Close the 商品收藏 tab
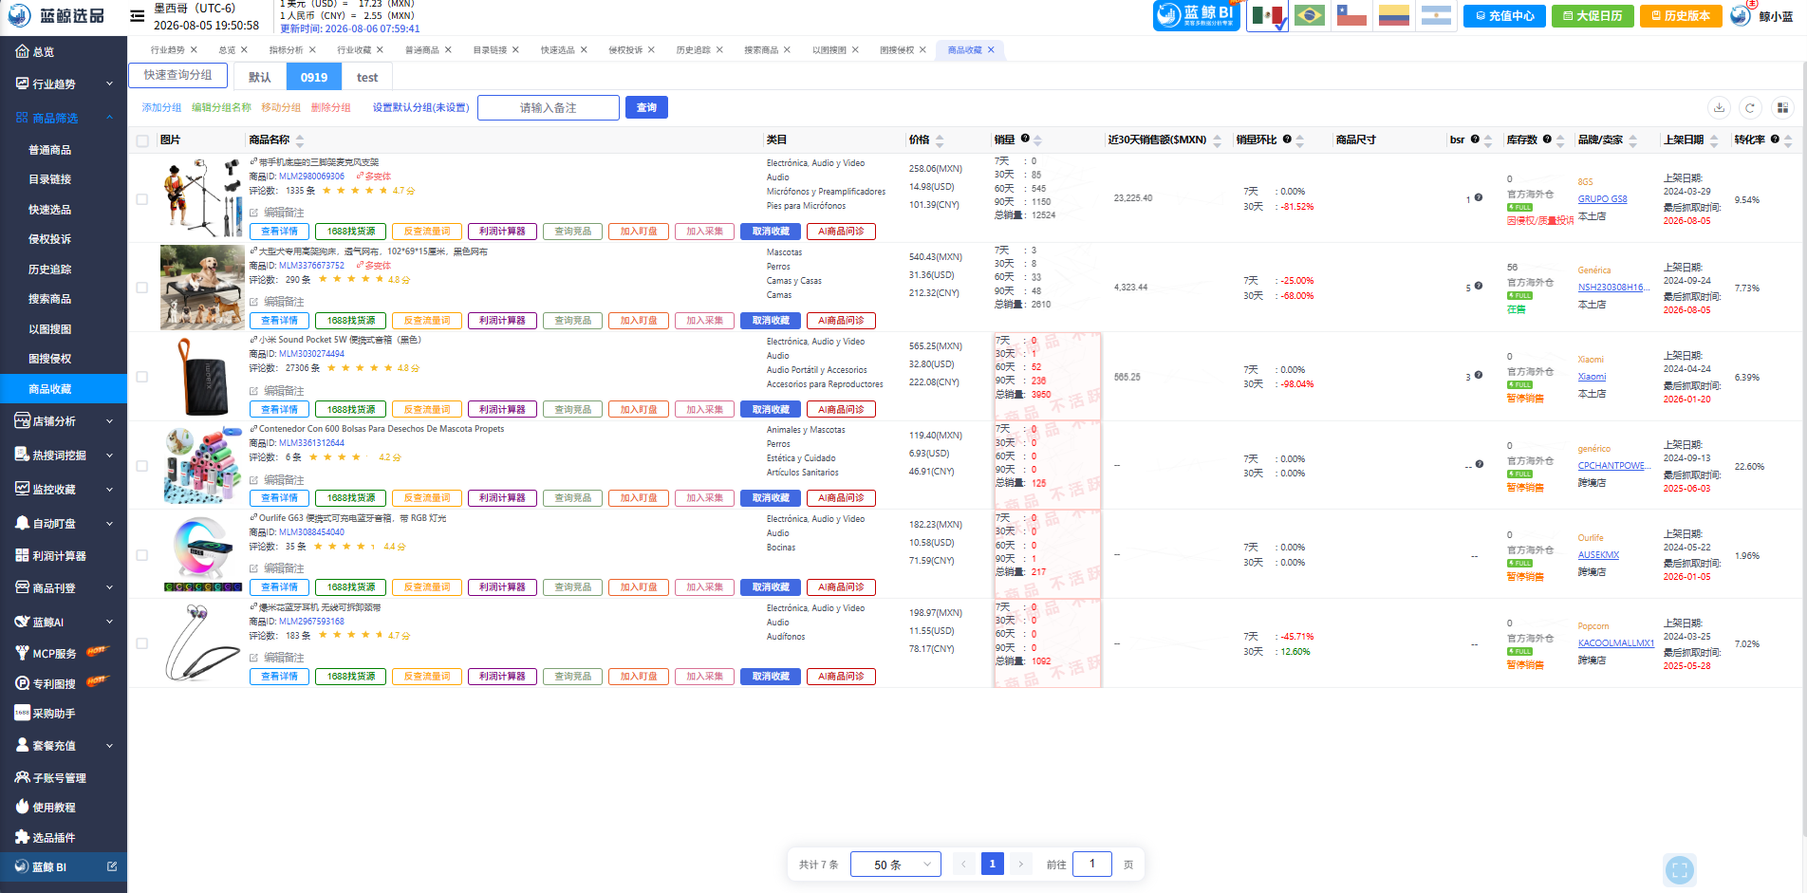The image size is (1807, 893). pos(991,50)
